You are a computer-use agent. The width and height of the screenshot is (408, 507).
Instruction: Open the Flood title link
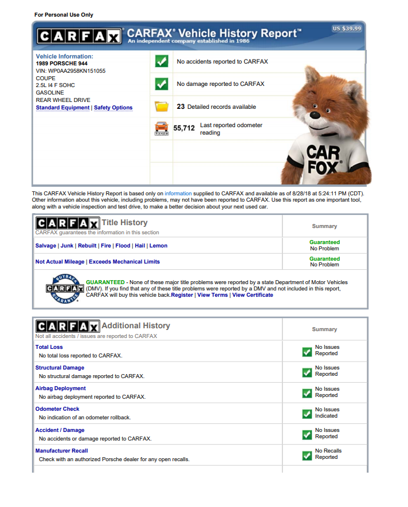point(123,246)
